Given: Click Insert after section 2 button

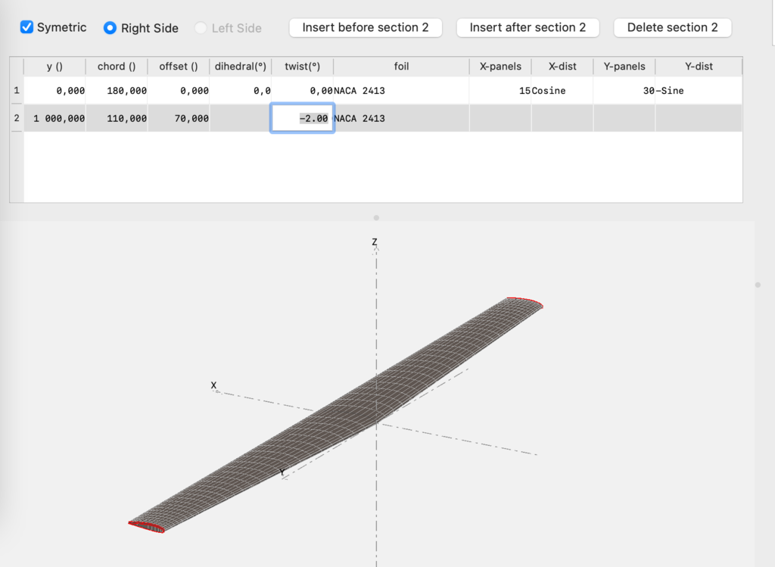Looking at the screenshot, I should click(528, 27).
